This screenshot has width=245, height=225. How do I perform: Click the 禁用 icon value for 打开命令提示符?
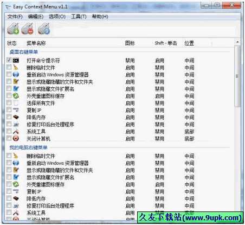(130, 61)
